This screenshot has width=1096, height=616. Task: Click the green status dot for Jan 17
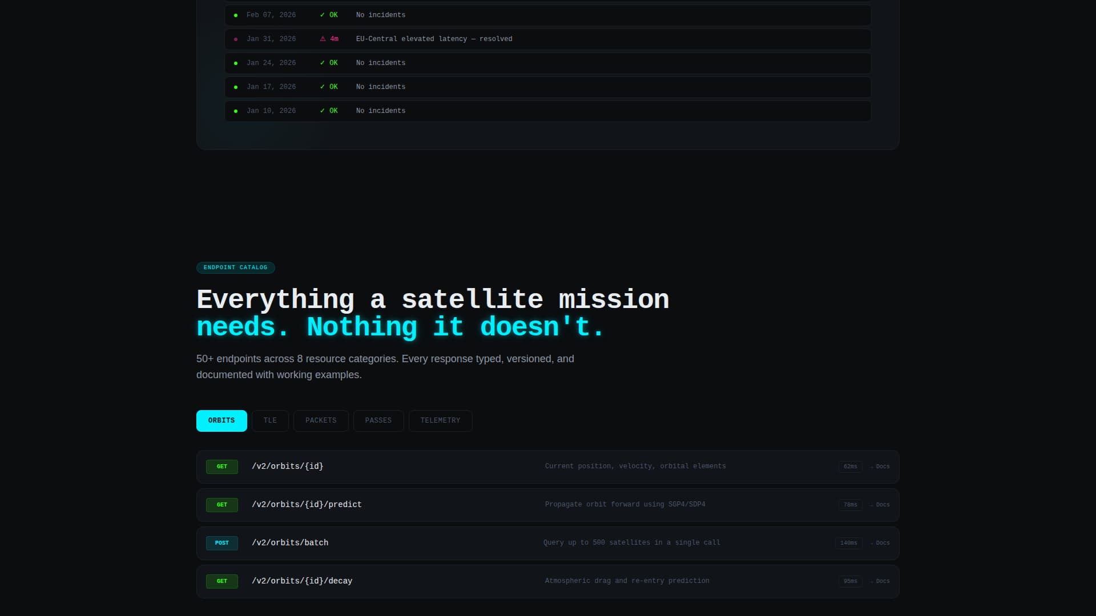tap(236, 87)
